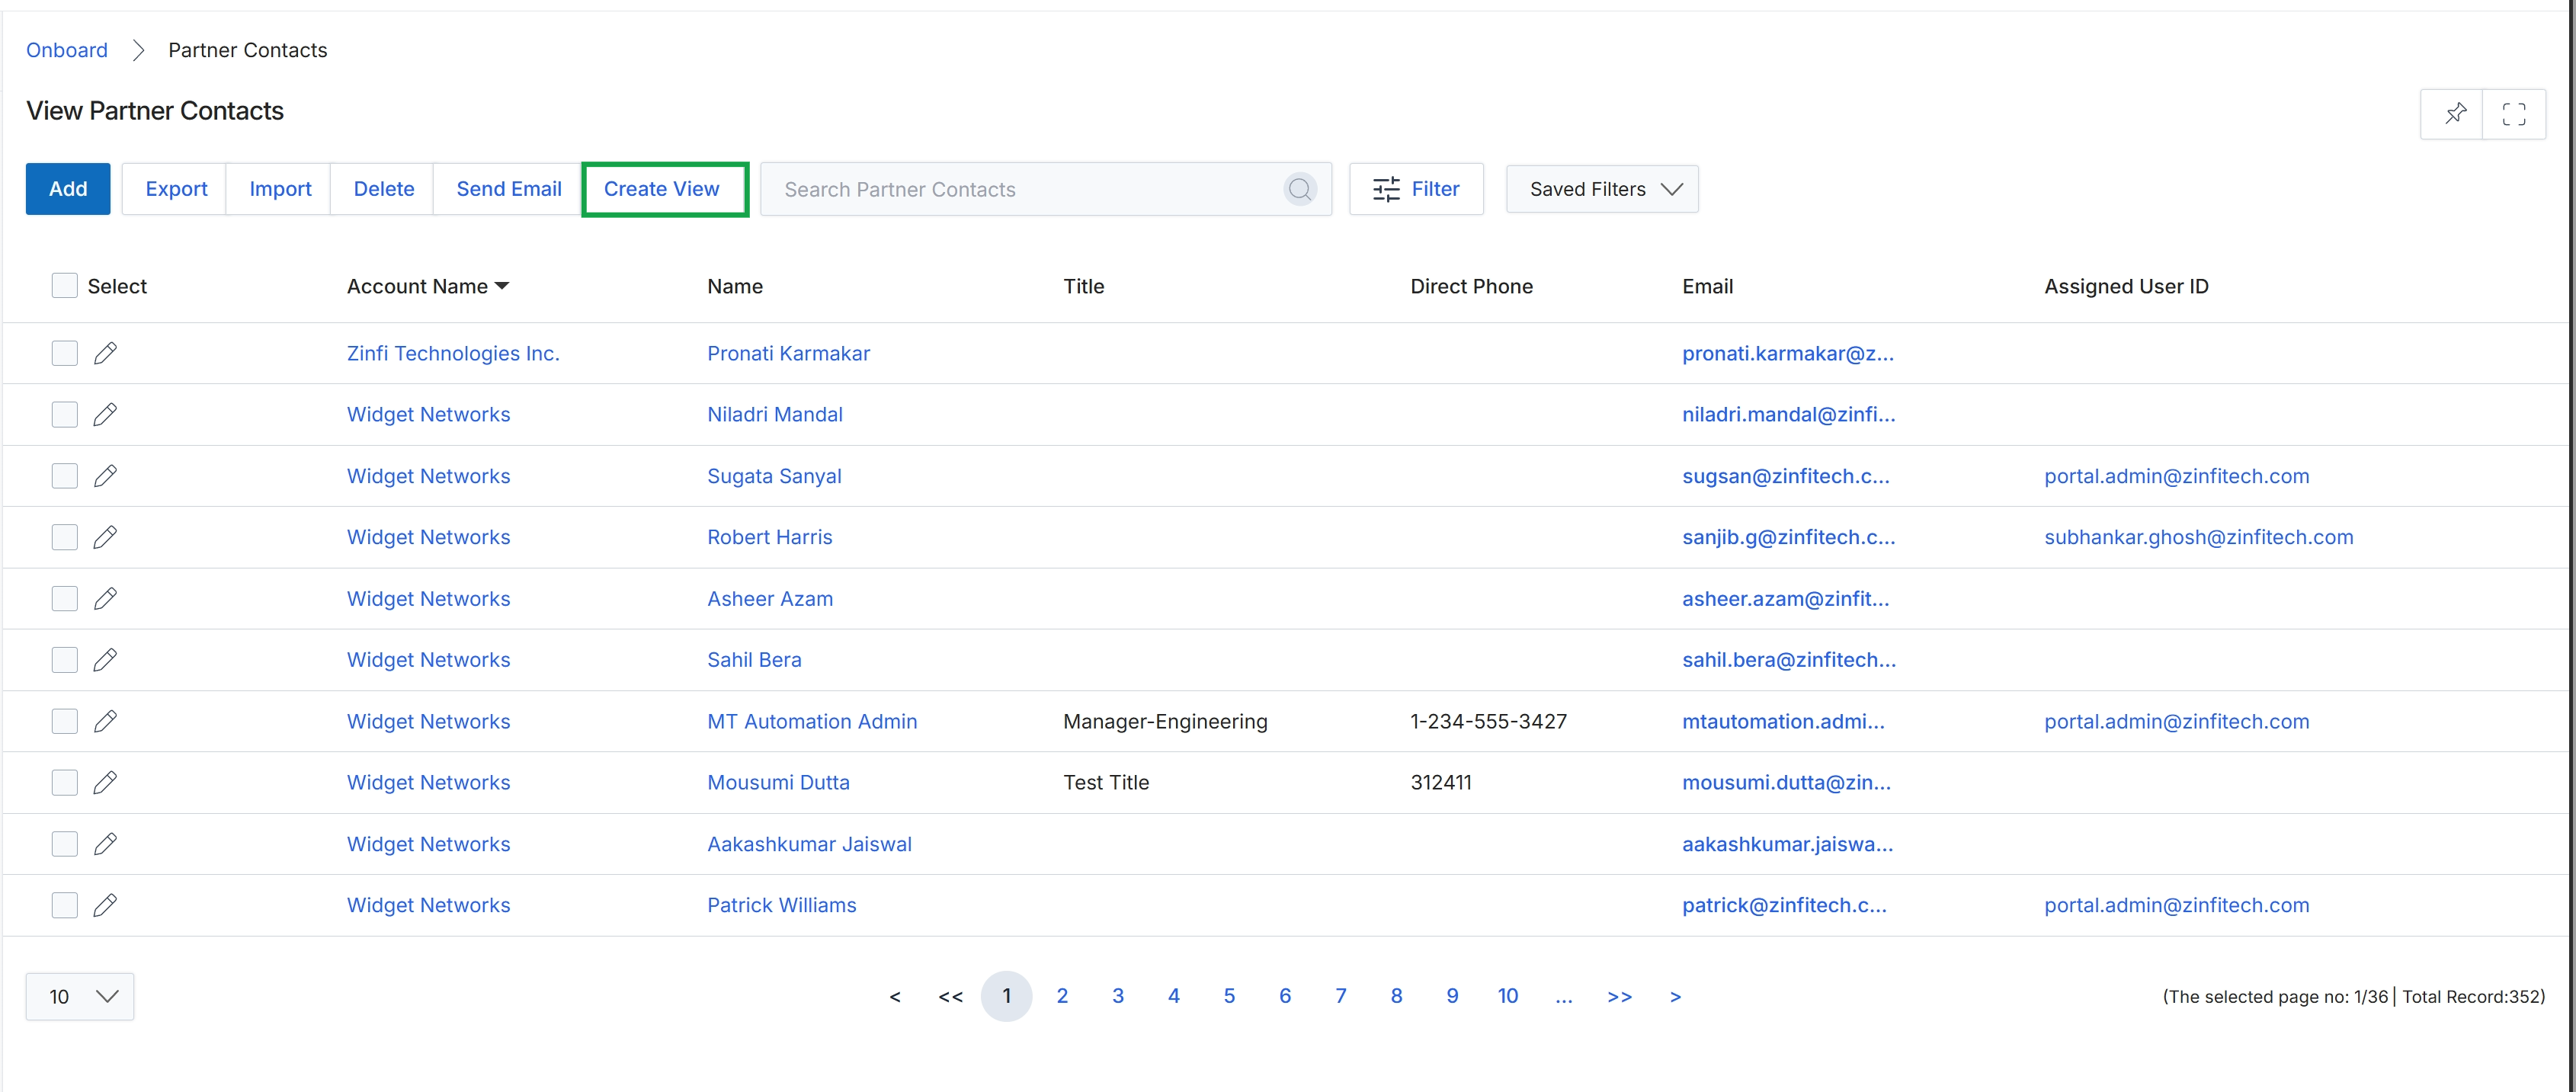Click the Send Email button

pyautogui.click(x=509, y=189)
